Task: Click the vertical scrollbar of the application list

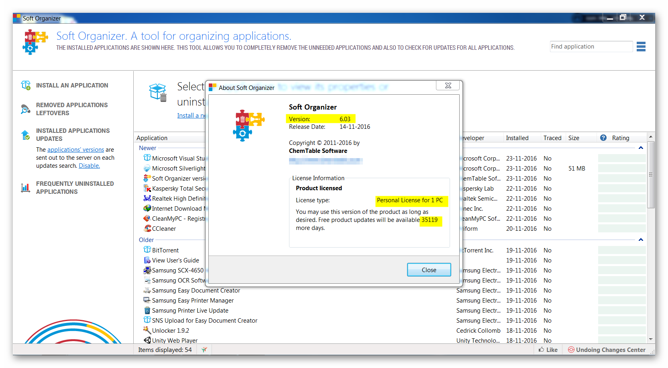Action: [x=651, y=175]
